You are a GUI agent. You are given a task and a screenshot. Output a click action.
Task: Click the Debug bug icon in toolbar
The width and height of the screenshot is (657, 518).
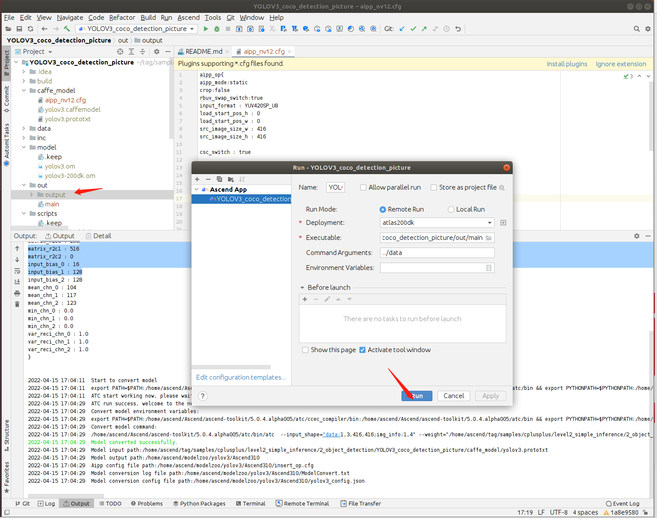[217, 29]
